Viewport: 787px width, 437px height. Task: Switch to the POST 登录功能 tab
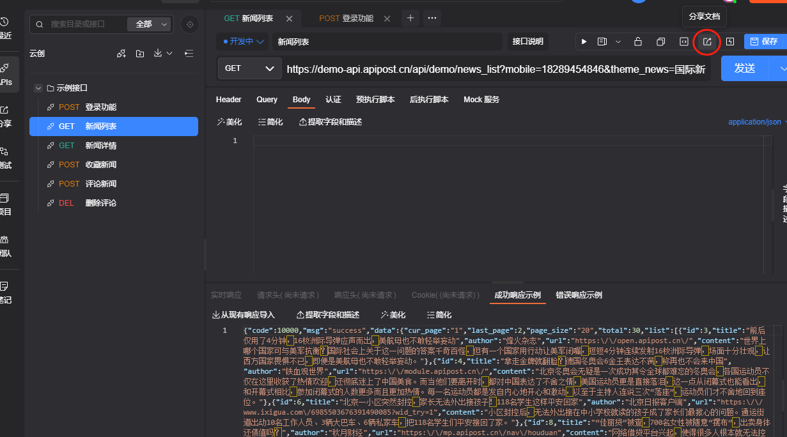pyautogui.click(x=346, y=18)
